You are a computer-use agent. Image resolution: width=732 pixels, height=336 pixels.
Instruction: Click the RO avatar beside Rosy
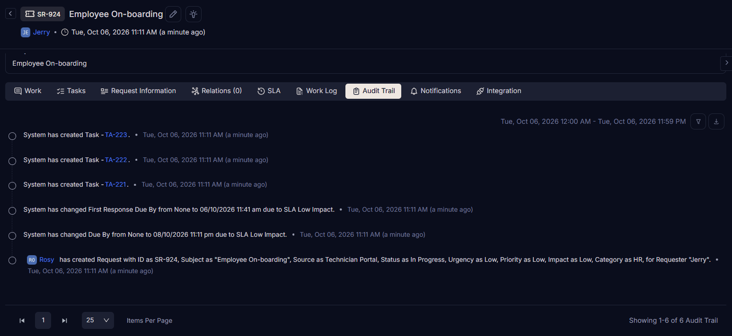32,259
